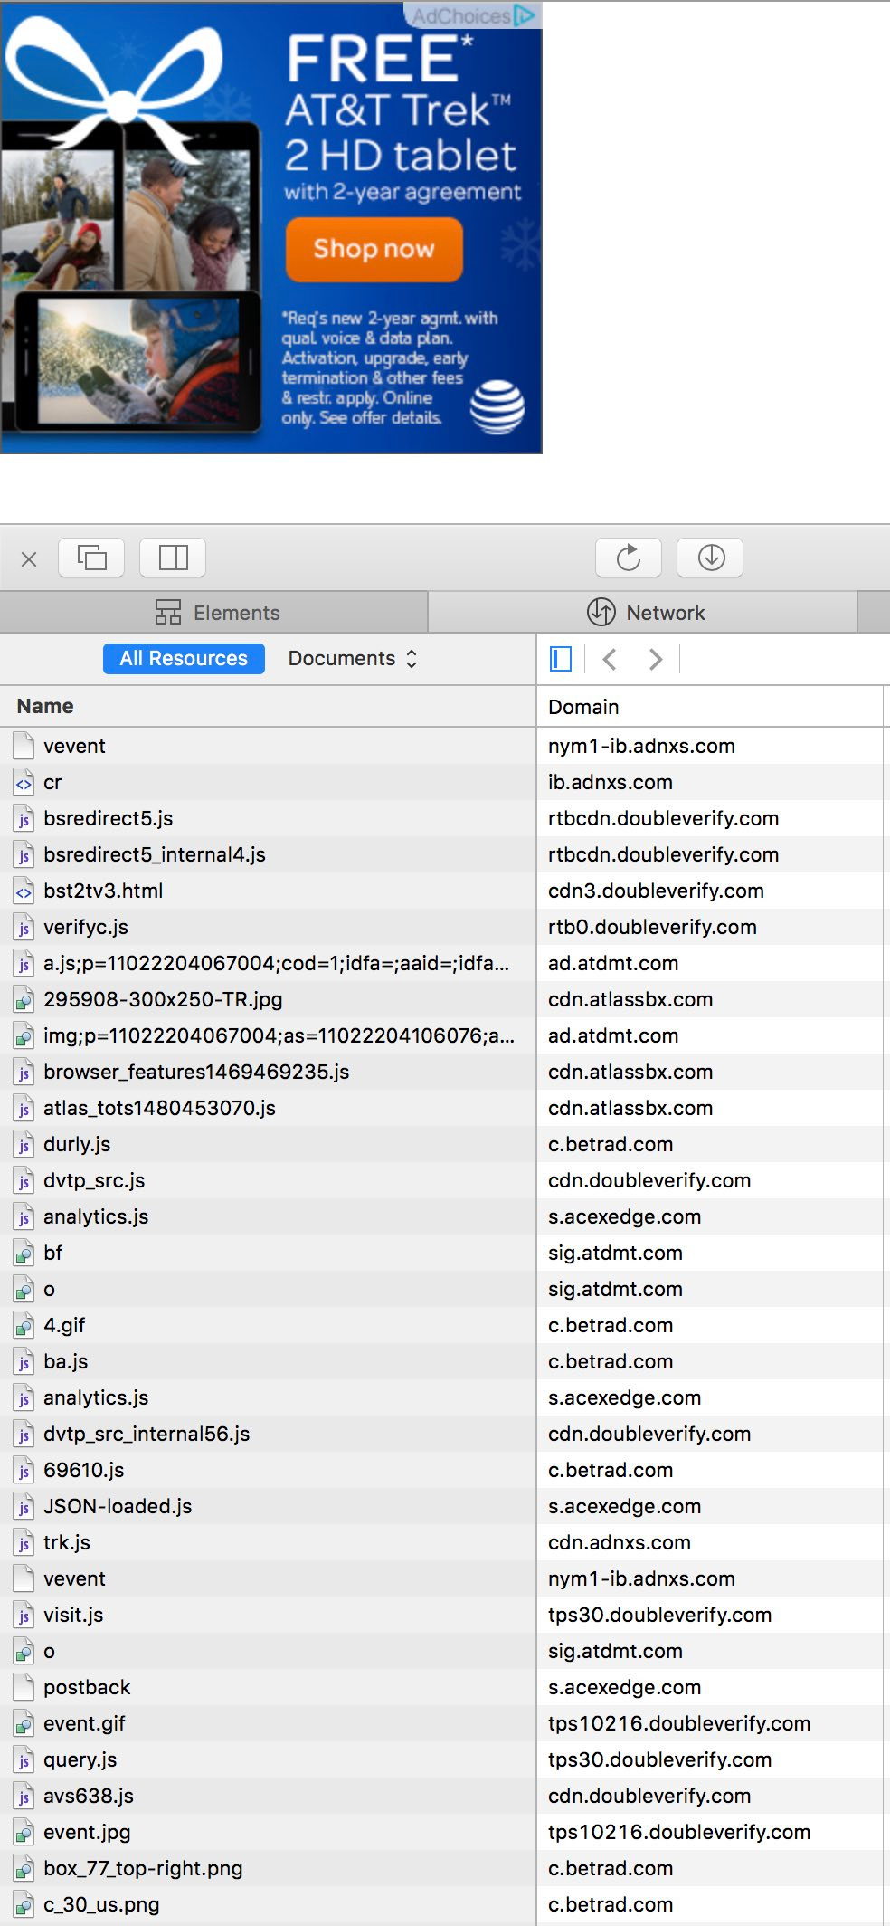Click the script icon beside trk.js
The width and height of the screenshot is (890, 1926).
click(x=24, y=1543)
